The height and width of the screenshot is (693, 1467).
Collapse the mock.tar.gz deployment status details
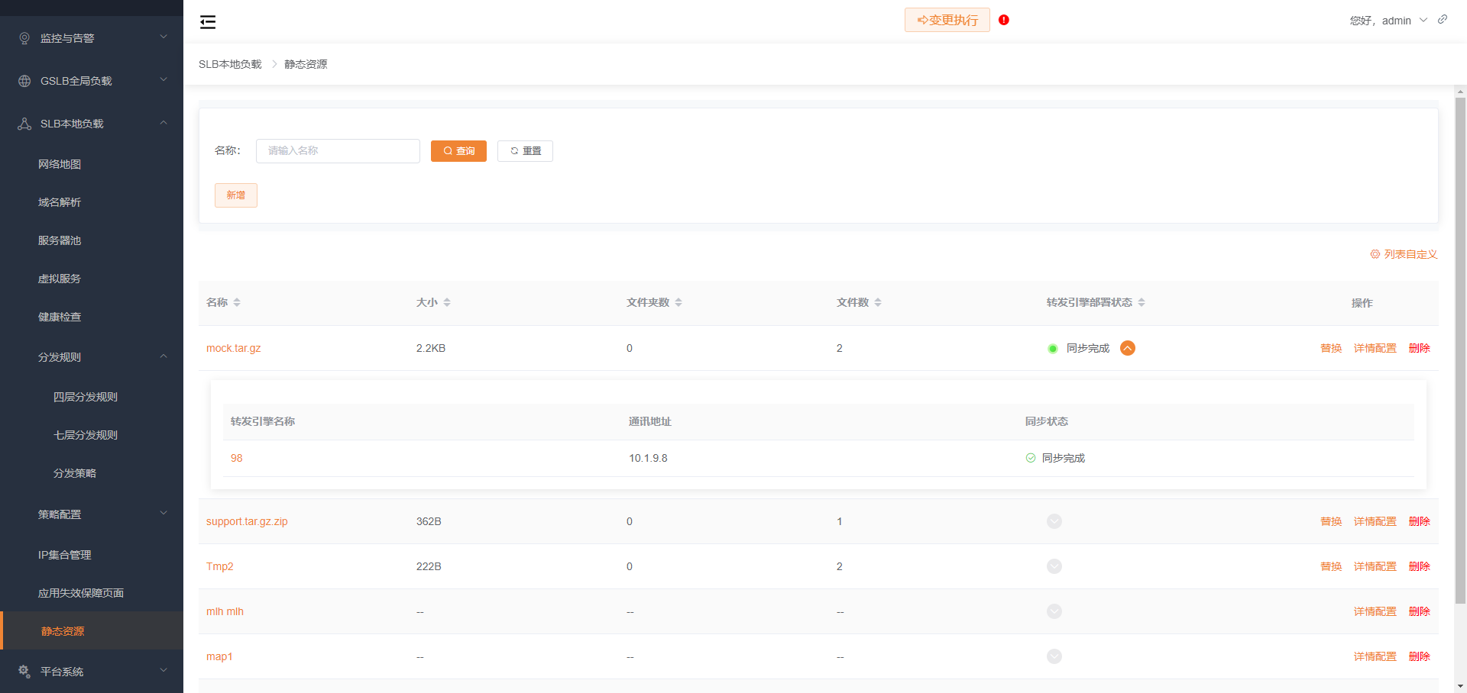tap(1128, 348)
